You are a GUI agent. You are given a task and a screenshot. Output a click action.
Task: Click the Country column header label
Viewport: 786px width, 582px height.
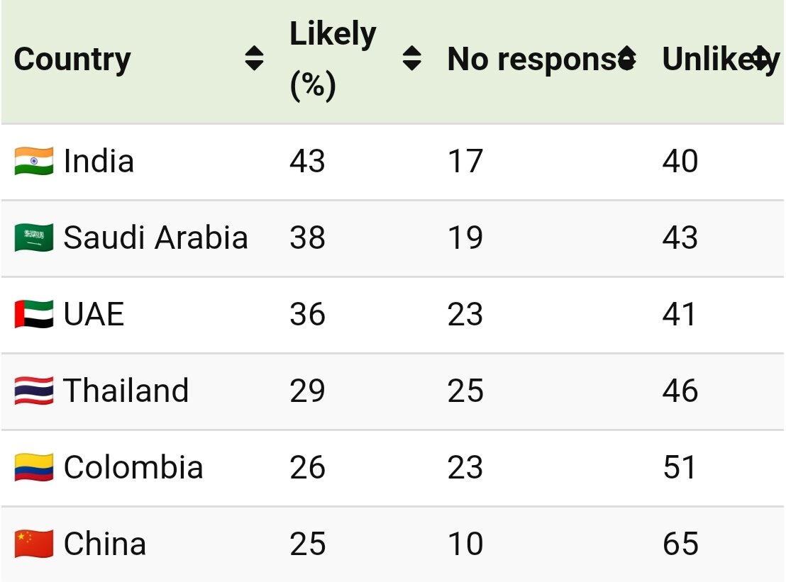pos(72,59)
